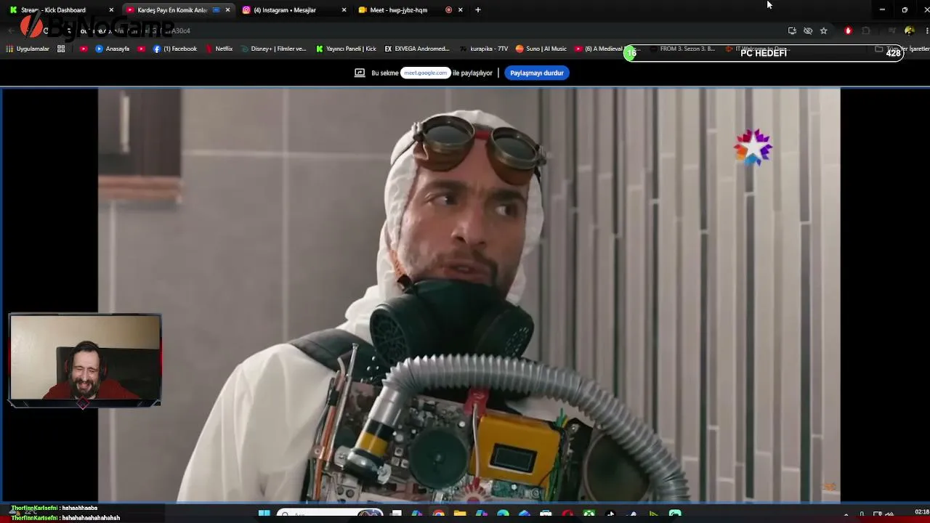Open the IT Welcome to Derry bookmark

click(759, 49)
